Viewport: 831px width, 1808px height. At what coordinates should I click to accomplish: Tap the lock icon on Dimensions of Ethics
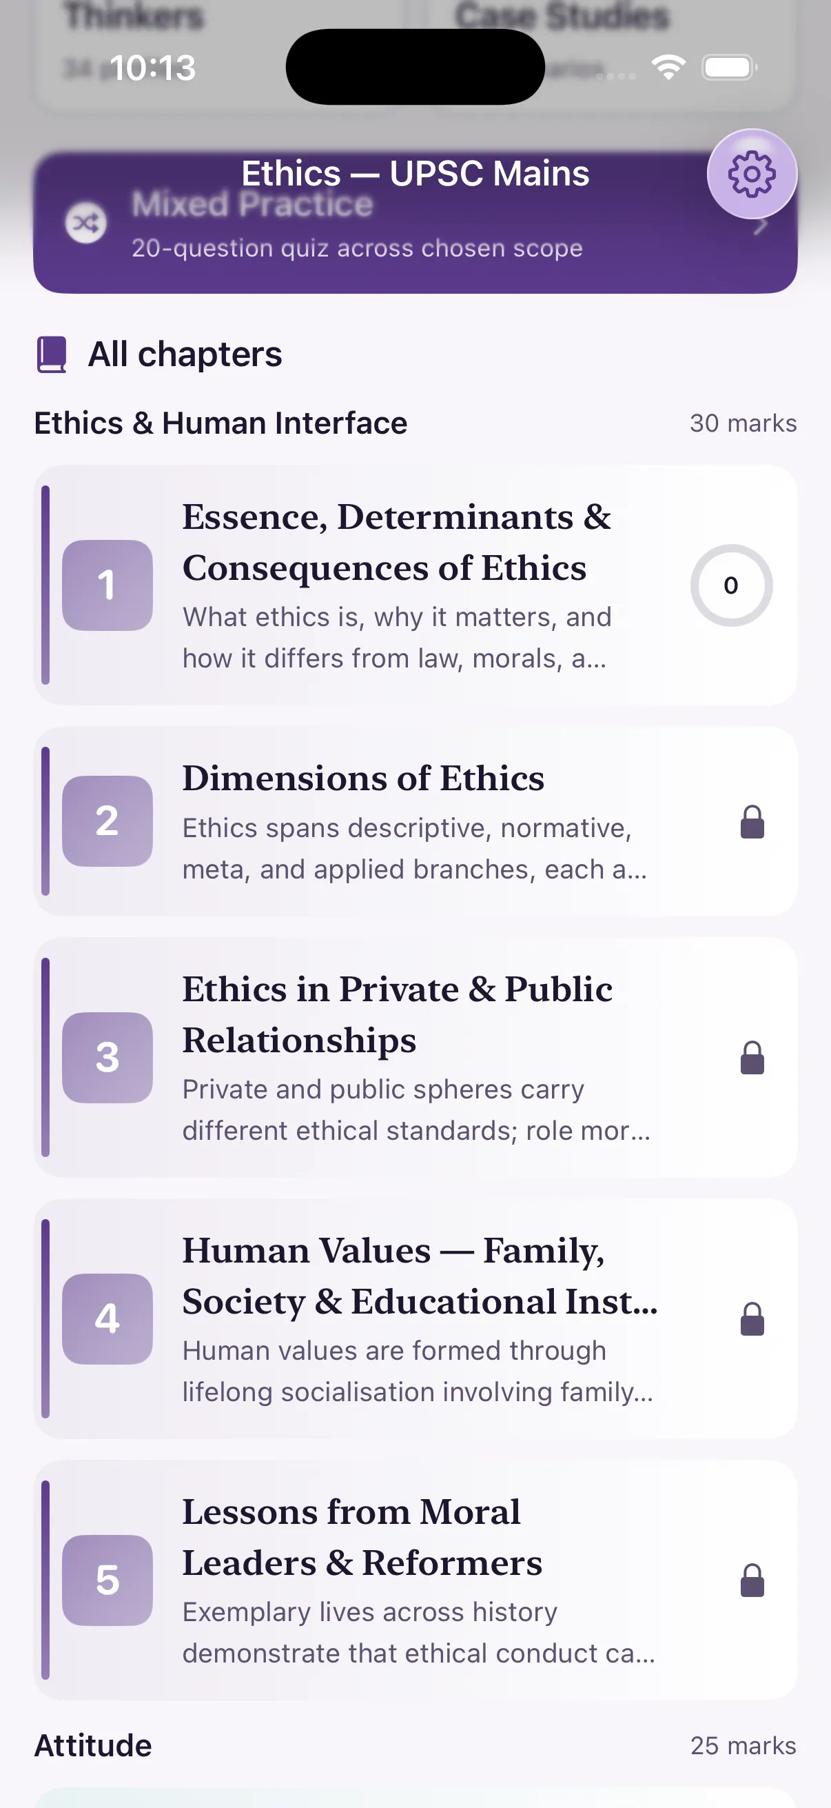[752, 822]
